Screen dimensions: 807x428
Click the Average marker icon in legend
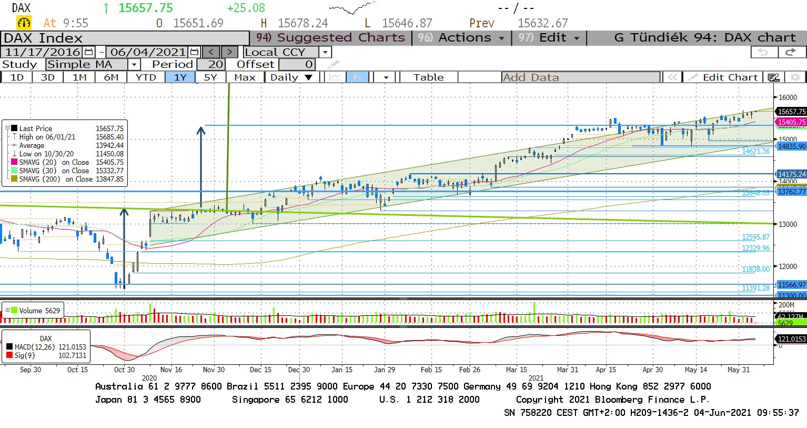[x=14, y=145]
